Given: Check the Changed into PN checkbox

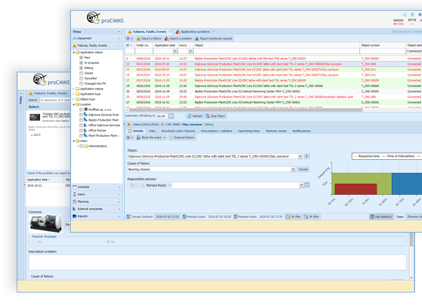Looking at the screenshot, I should (81, 84).
